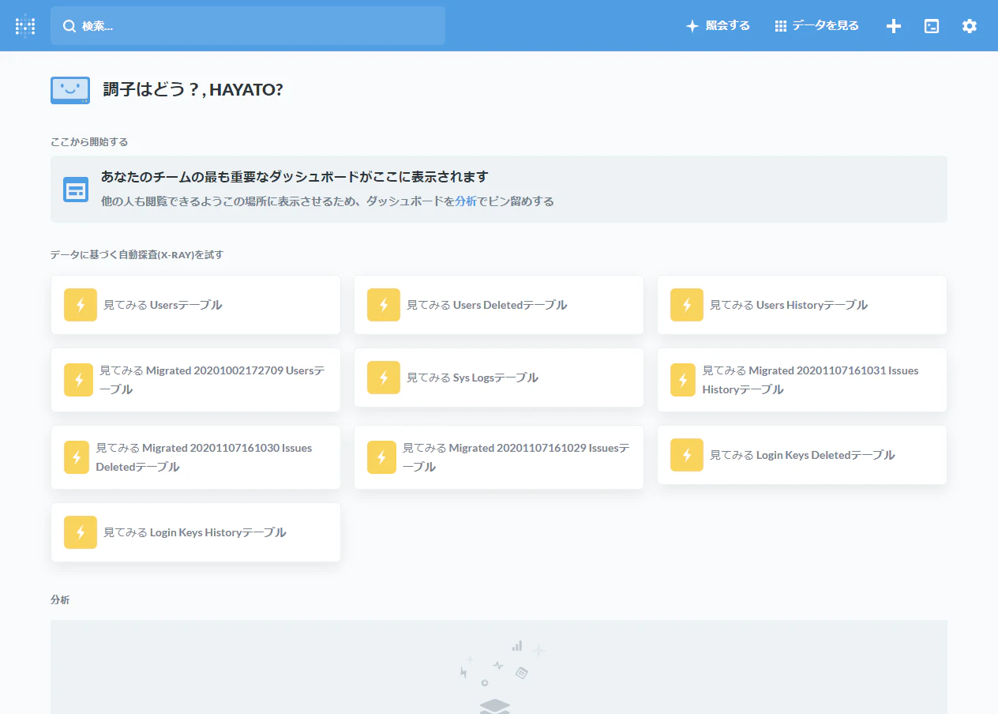998x714 pixels.
Task: Click the 分析 section heading
Action: coord(60,600)
